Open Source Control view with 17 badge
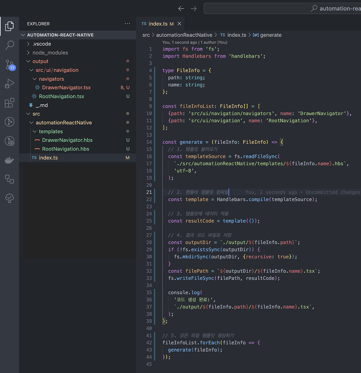Image resolution: width=361 pixels, height=373 pixels. (10, 65)
